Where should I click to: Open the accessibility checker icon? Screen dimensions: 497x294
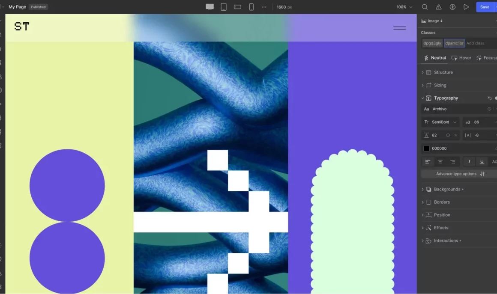[452, 7]
